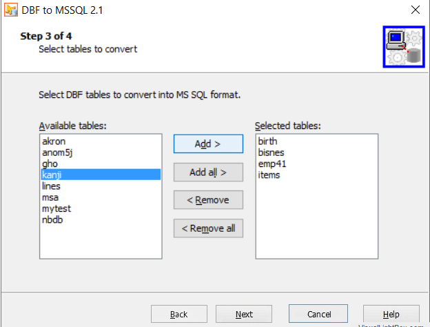Select msa in Available tables
Viewport: 430px width, 327px height.
click(x=101, y=197)
